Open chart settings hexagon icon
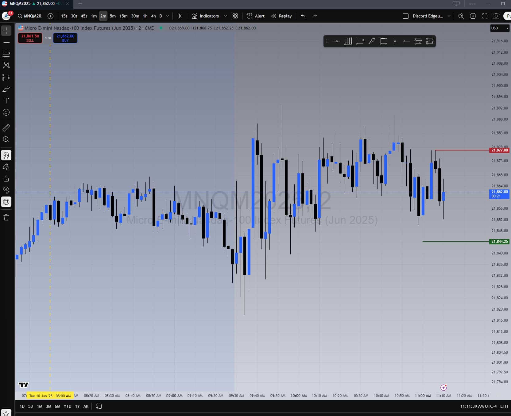Screen dimensions: 511x416 pyautogui.click(x=473, y=16)
